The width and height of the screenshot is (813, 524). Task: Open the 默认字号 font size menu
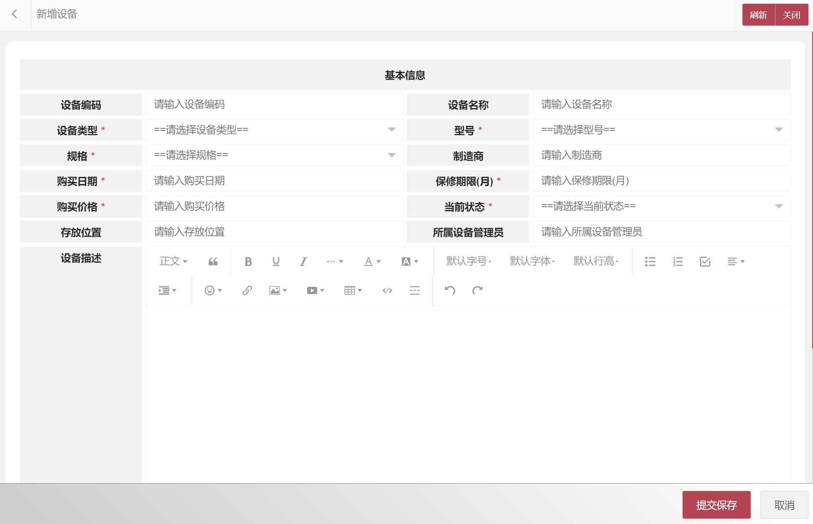click(x=469, y=262)
